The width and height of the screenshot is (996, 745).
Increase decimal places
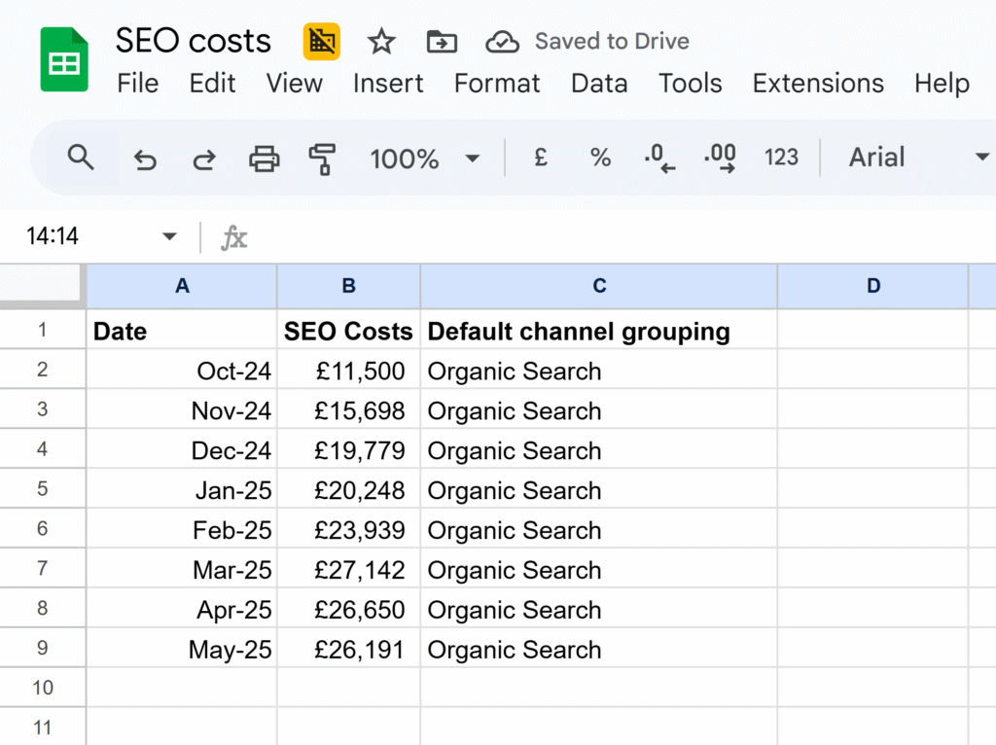(720, 158)
